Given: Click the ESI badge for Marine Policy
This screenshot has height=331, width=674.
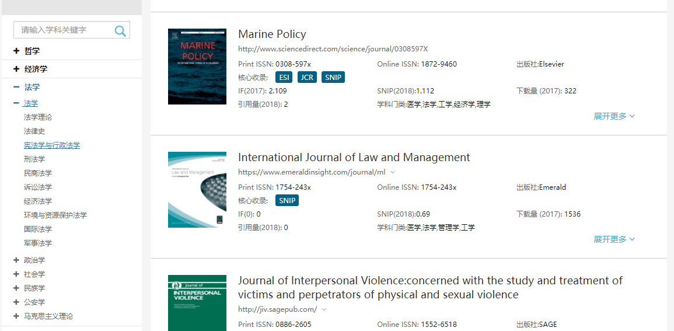Looking at the screenshot, I should pyautogui.click(x=284, y=78).
